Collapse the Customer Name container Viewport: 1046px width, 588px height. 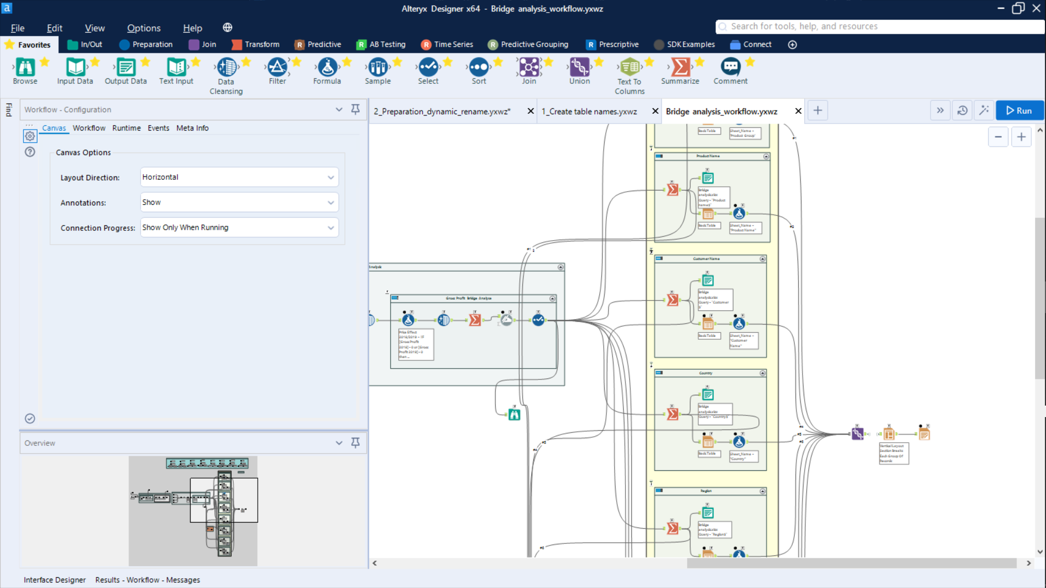point(762,259)
